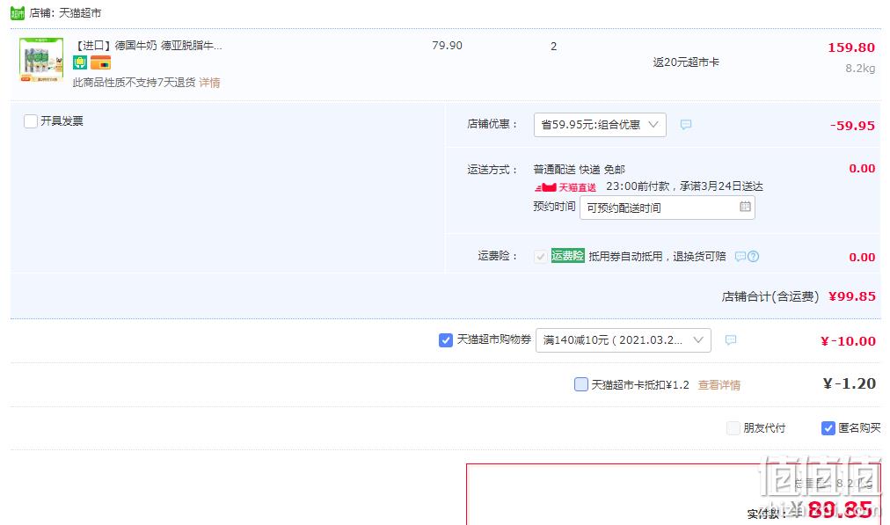Screen dimensions: 890x525
Task: Click the comment icon next to 购物券 dropdown
Action: coord(731,340)
